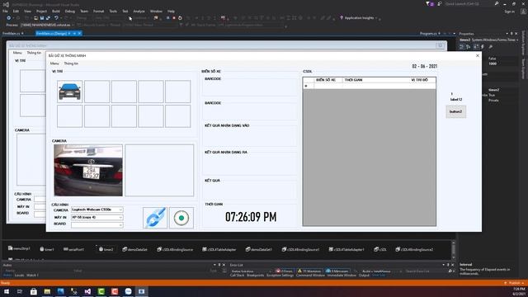Image resolution: width=528 pixels, height=297 pixels.
Task: Click the pause debugging button
Action: (x=167, y=18)
